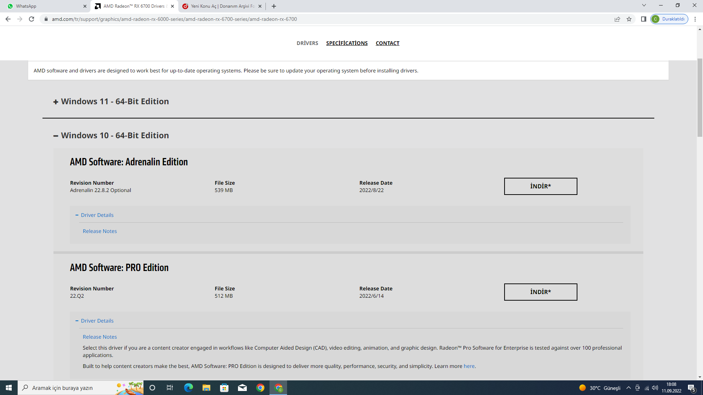Open volume speaker tray icon
Screen dimensions: 703x395
click(655, 388)
